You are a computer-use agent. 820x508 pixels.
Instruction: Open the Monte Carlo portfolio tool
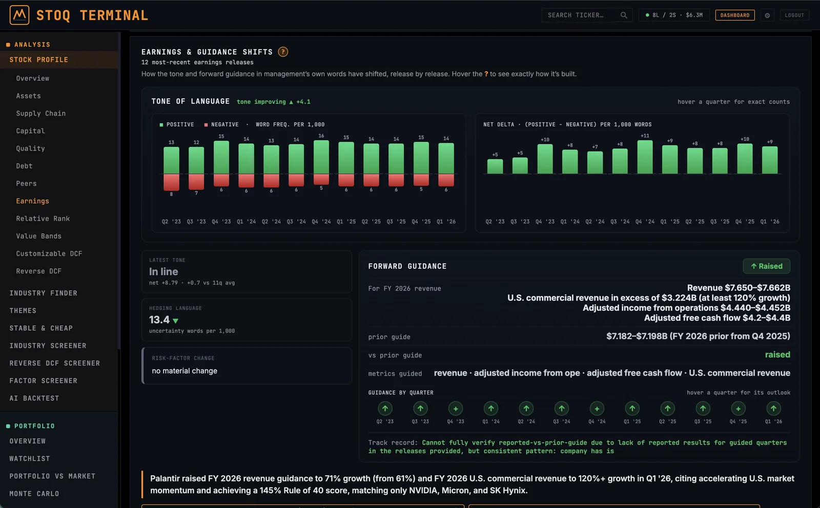34,494
